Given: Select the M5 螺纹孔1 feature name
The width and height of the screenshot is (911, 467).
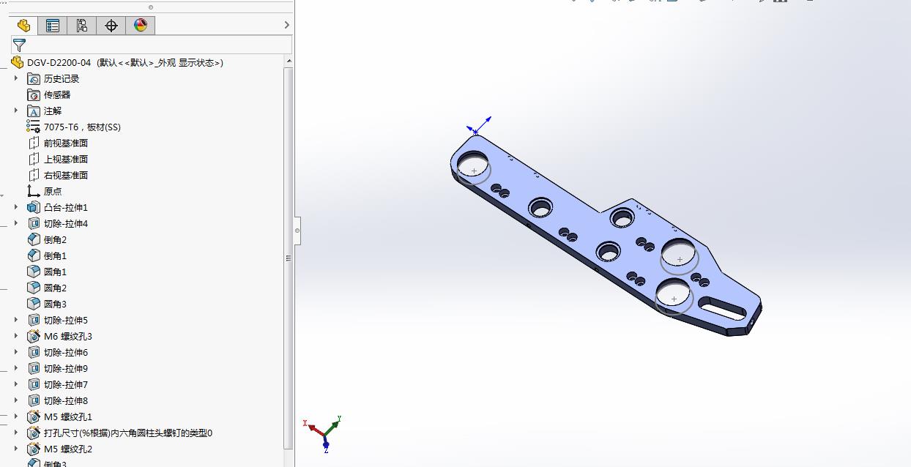Looking at the screenshot, I should click(68, 416).
